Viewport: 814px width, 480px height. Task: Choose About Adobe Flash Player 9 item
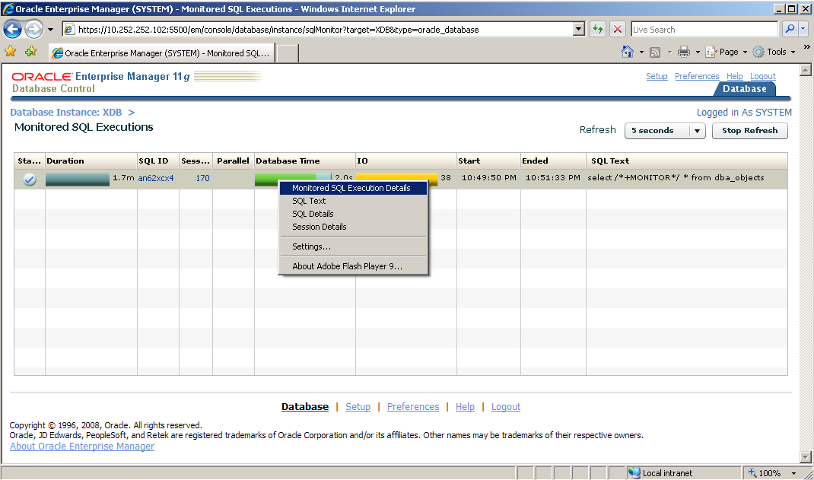(x=354, y=266)
